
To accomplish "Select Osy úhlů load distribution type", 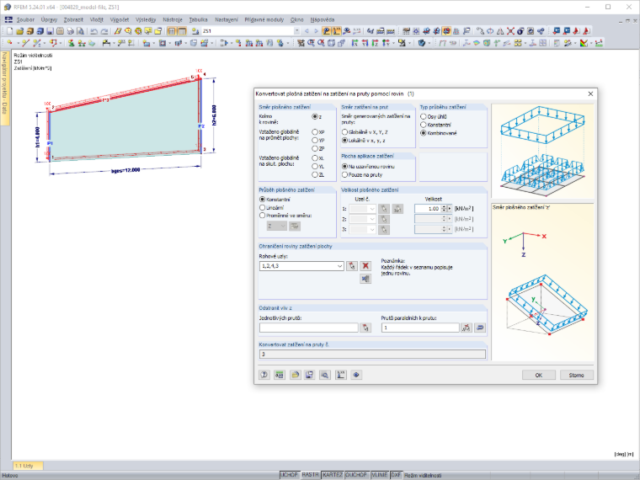I will tap(424, 117).
